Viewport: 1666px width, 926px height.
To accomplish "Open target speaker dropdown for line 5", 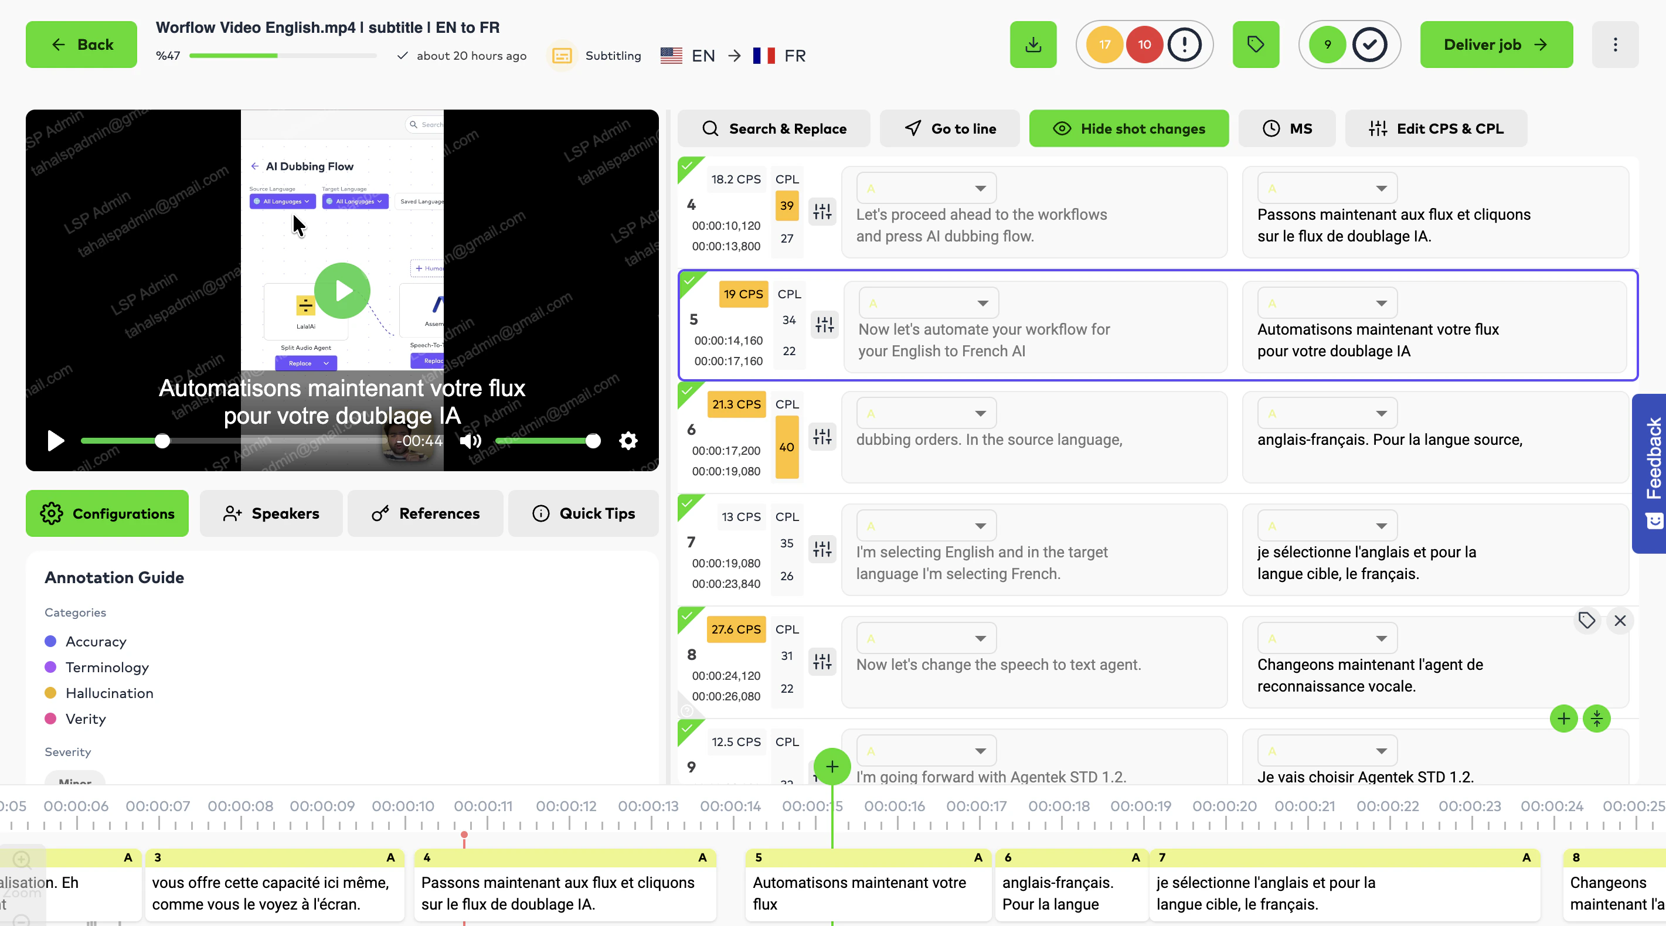I will pos(1327,303).
